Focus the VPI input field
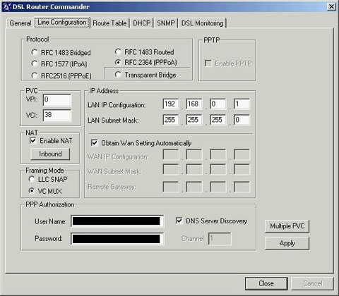339x296 pixels. click(x=57, y=100)
